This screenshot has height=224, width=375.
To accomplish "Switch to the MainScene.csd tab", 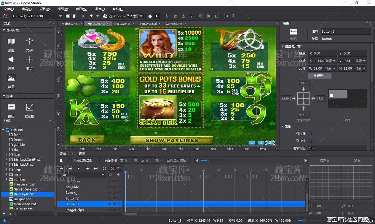I will tap(70, 24).
